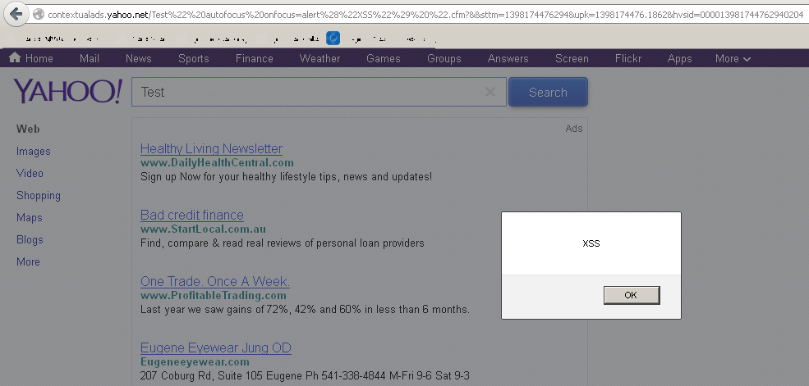This screenshot has height=386, width=809.
Task: Dismiss the XSS alert with OK
Action: coord(632,295)
